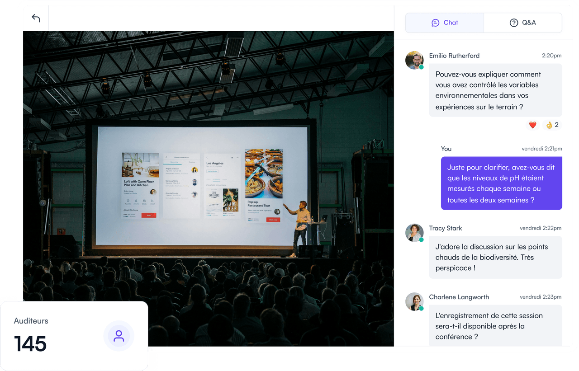Image resolution: width=579 pixels, height=371 pixels.
Task: Click your purple message about pH levels
Action: coord(501,183)
